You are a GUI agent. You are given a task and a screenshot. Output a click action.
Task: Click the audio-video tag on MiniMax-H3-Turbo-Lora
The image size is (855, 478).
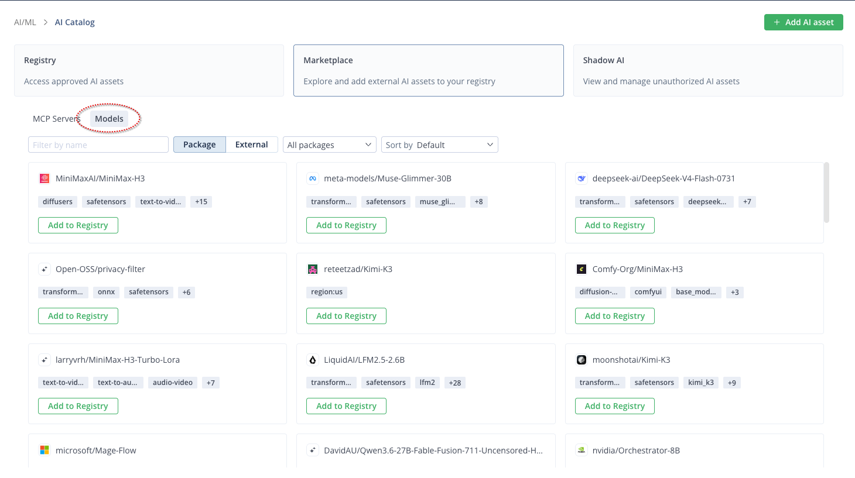(173, 383)
